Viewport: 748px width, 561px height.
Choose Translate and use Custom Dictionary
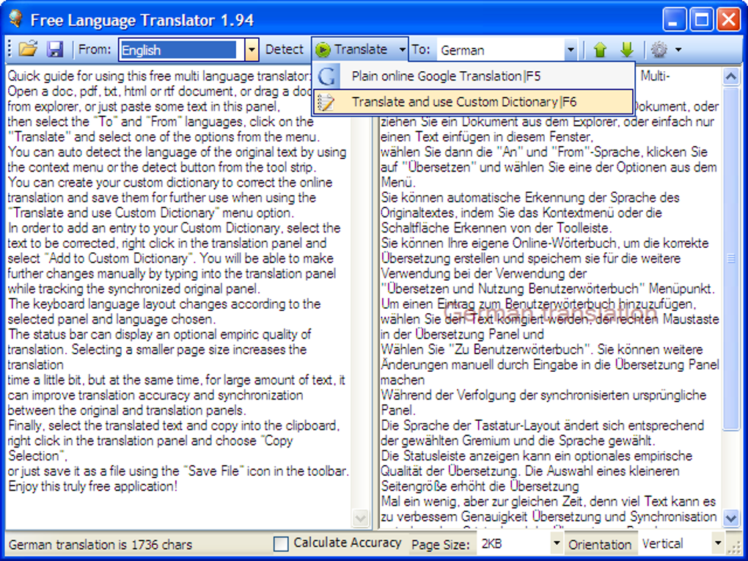(474, 102)
